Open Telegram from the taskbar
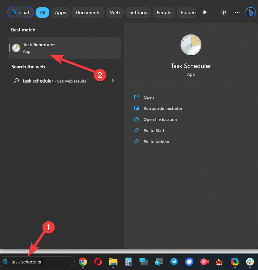The image size is (258, 270). click(174, 262)
